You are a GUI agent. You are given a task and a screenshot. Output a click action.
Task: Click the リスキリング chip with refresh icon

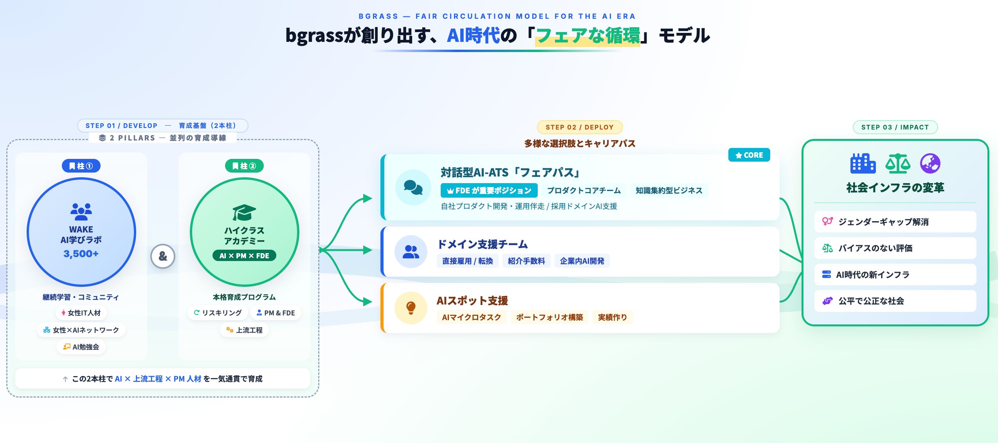218,313
